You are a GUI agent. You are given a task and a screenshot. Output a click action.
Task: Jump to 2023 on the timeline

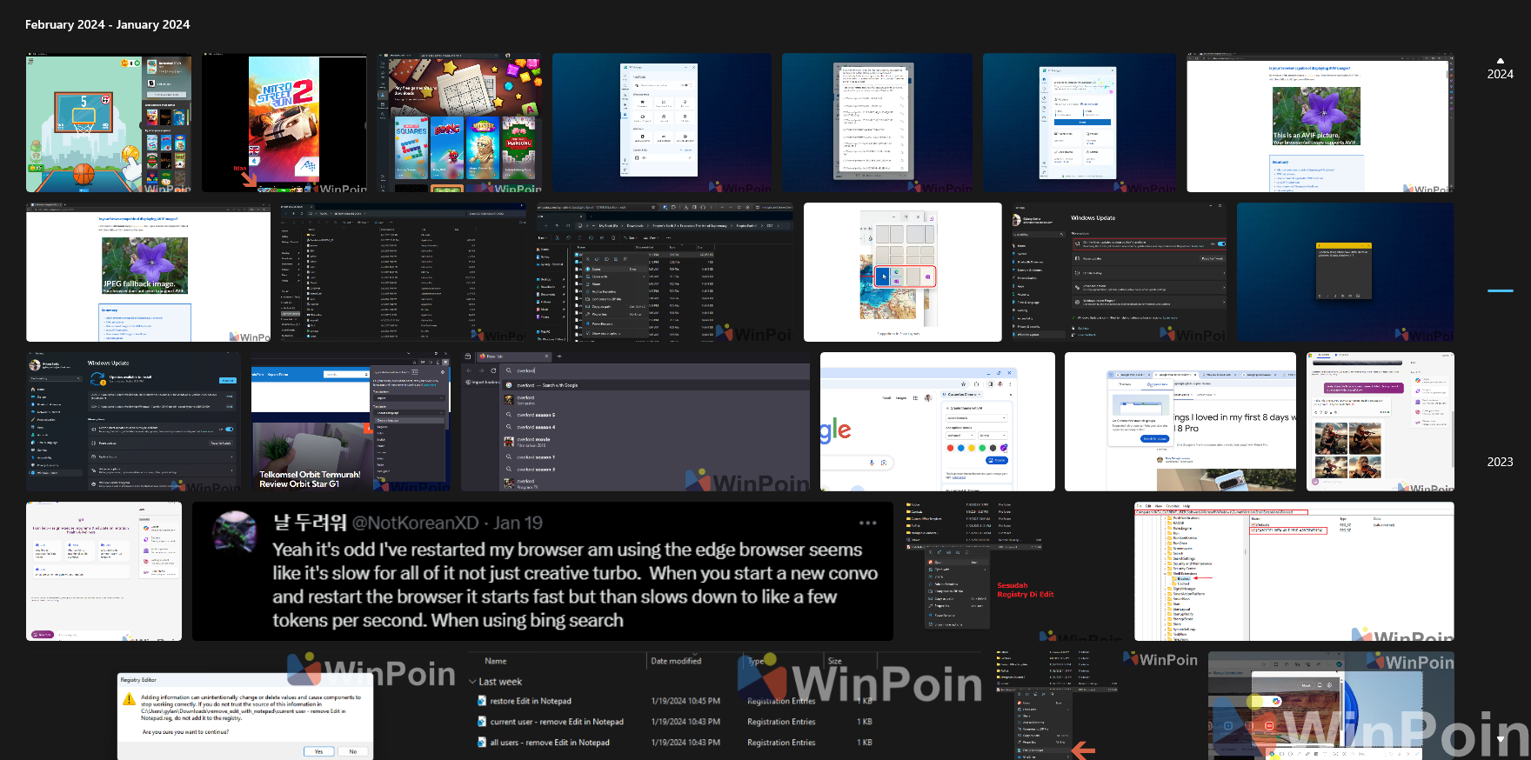(1500, 462)
